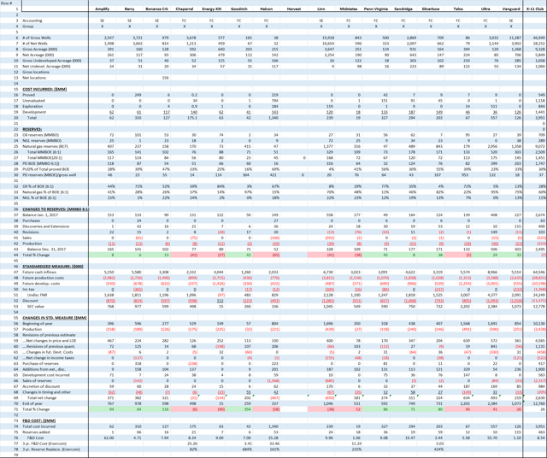Select the 'Halcon' header cell

tap(266, 9)
